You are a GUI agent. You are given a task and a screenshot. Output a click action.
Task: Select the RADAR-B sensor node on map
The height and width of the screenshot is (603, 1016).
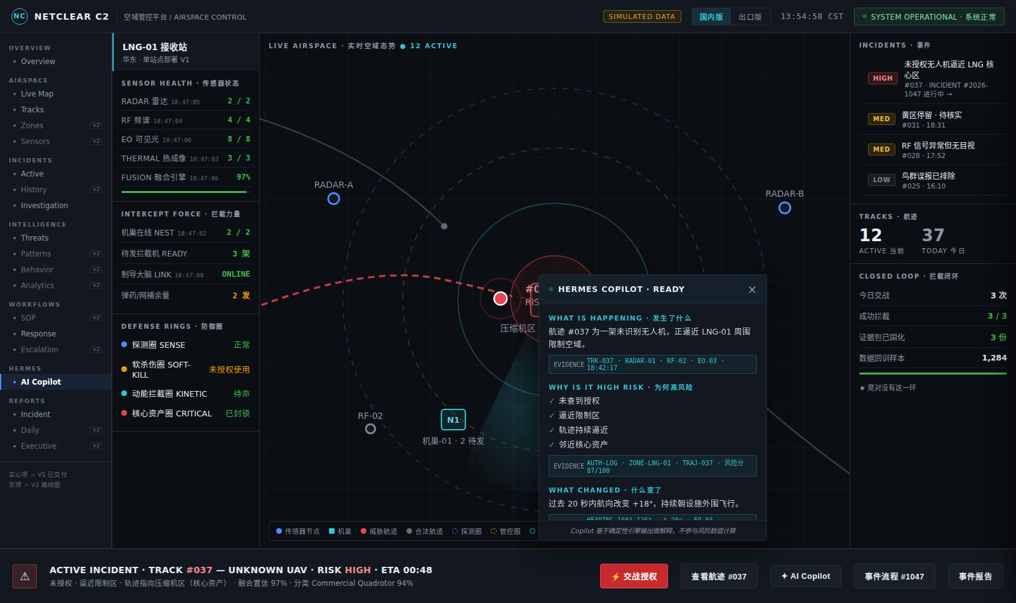(785, 208)
